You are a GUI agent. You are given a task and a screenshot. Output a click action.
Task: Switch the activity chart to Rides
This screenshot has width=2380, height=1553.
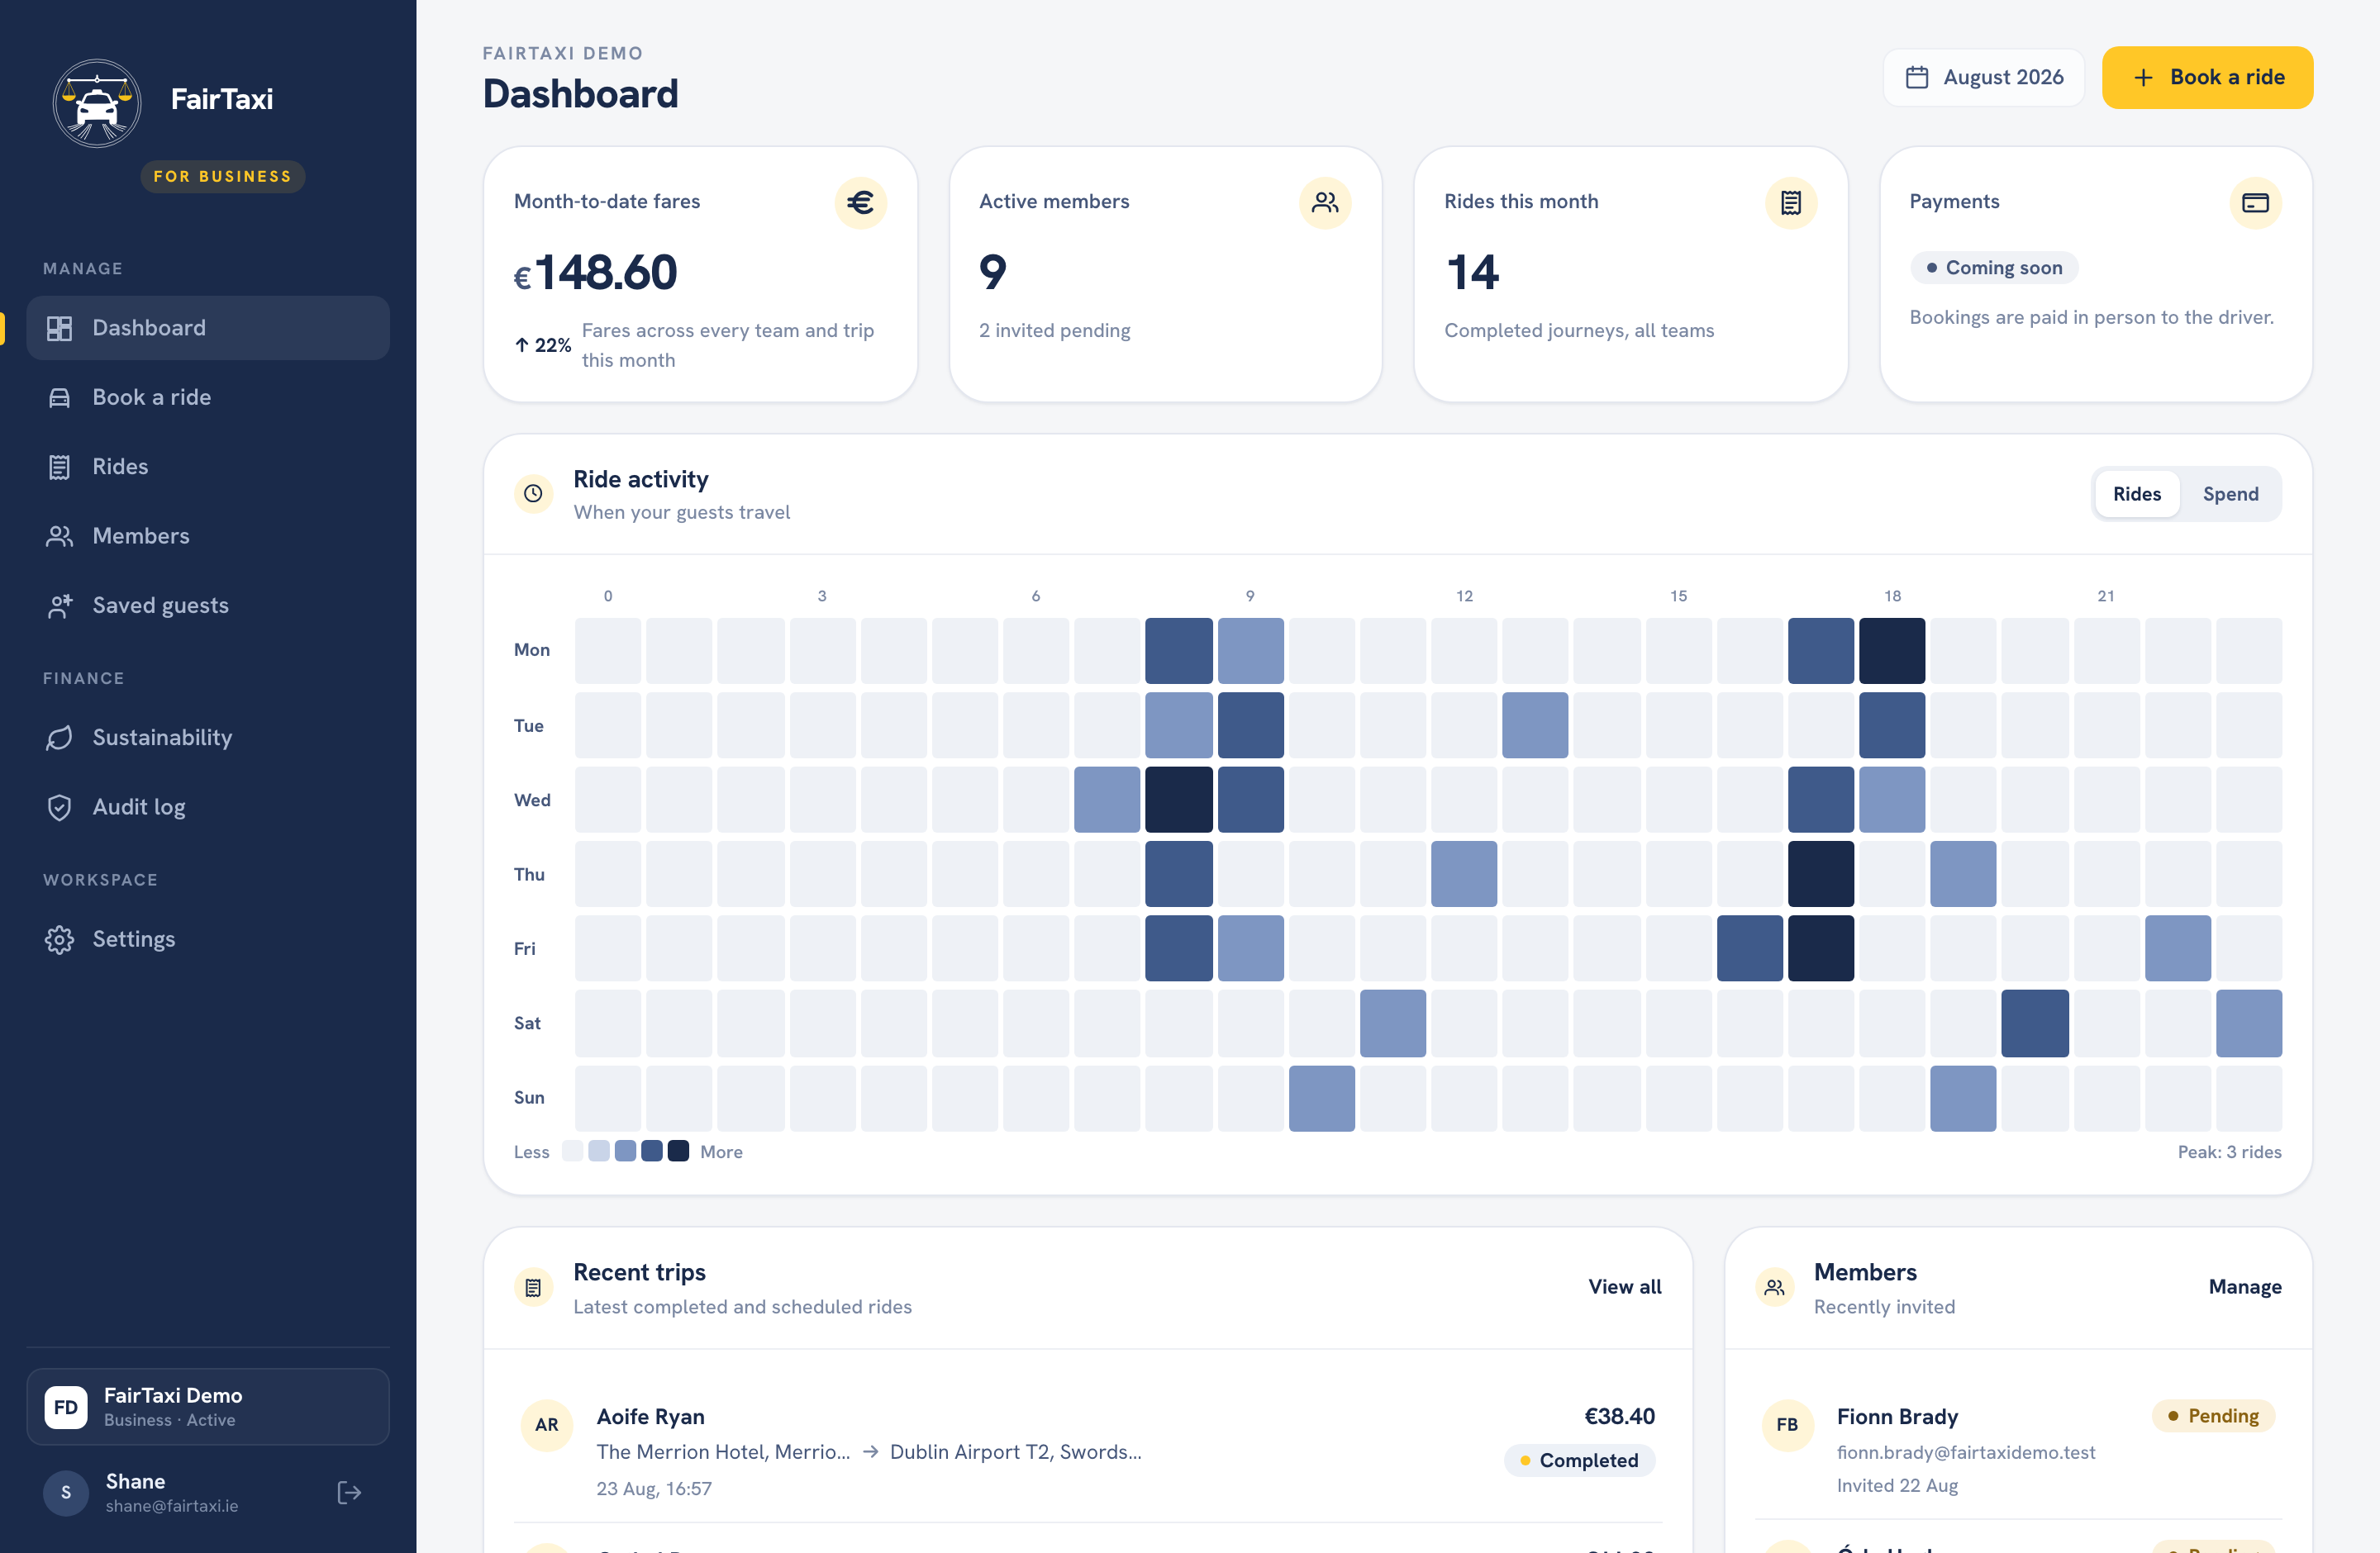[x=2136, y=494]
